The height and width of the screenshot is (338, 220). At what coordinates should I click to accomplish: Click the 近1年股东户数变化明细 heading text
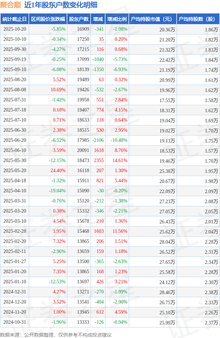(60, 5)
